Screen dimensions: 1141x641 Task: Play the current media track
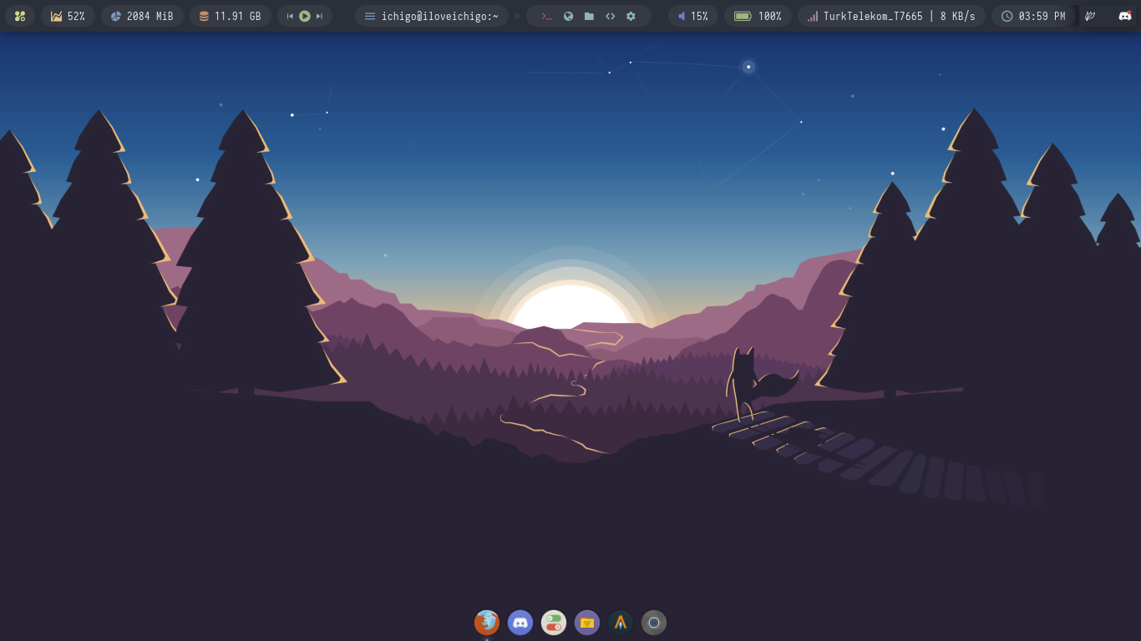305,16
